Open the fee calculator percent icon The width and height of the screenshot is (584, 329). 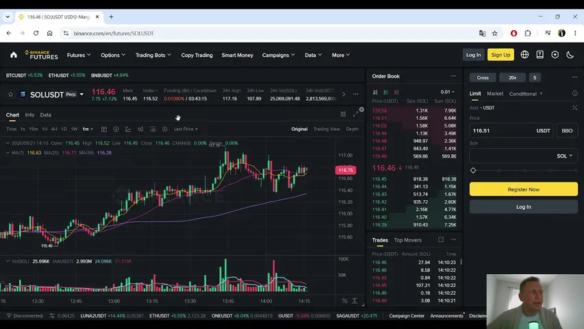point(574,108)
